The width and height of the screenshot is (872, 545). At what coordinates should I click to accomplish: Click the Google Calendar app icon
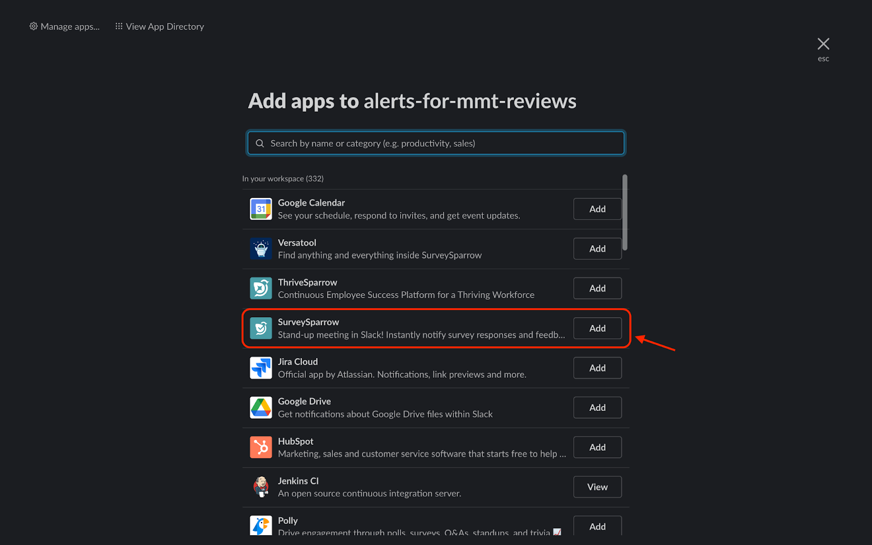[x=261, y=209]
